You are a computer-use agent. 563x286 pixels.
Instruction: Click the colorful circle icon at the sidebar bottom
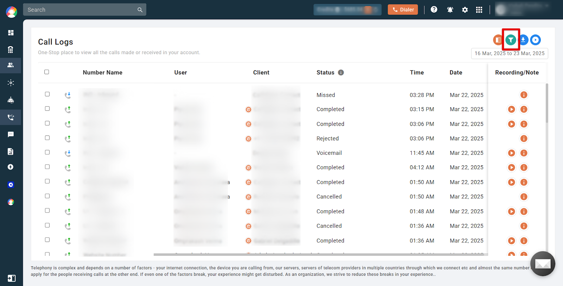click(11, 202)
